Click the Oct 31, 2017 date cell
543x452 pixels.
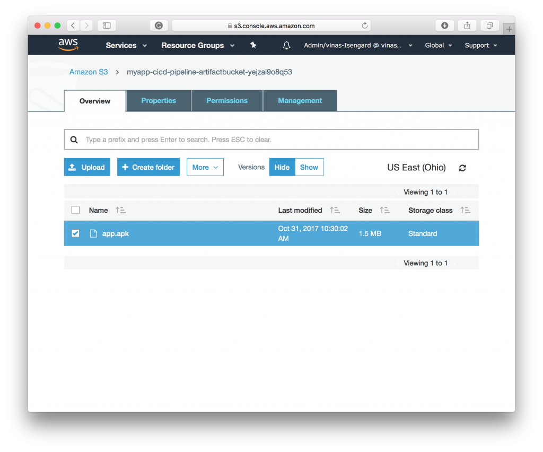(313, 233)
